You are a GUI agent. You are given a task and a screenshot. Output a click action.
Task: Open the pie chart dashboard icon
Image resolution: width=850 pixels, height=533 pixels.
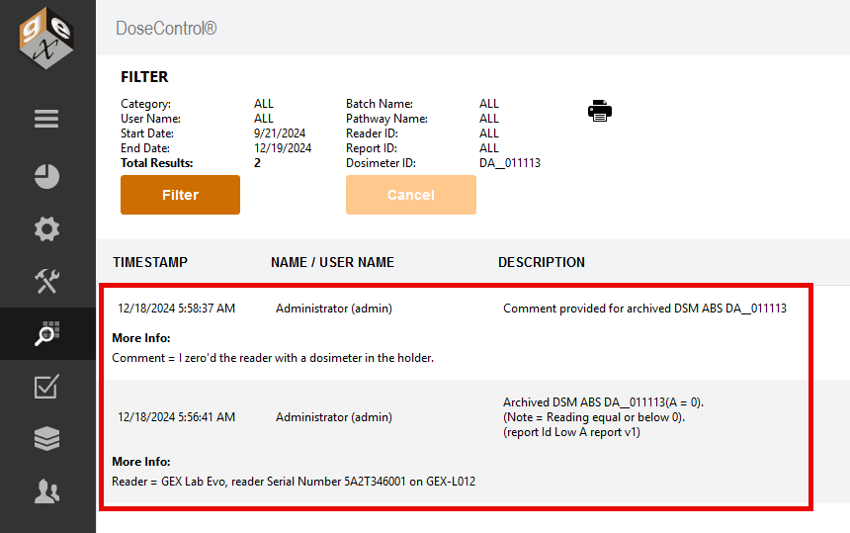pos(46,176)
